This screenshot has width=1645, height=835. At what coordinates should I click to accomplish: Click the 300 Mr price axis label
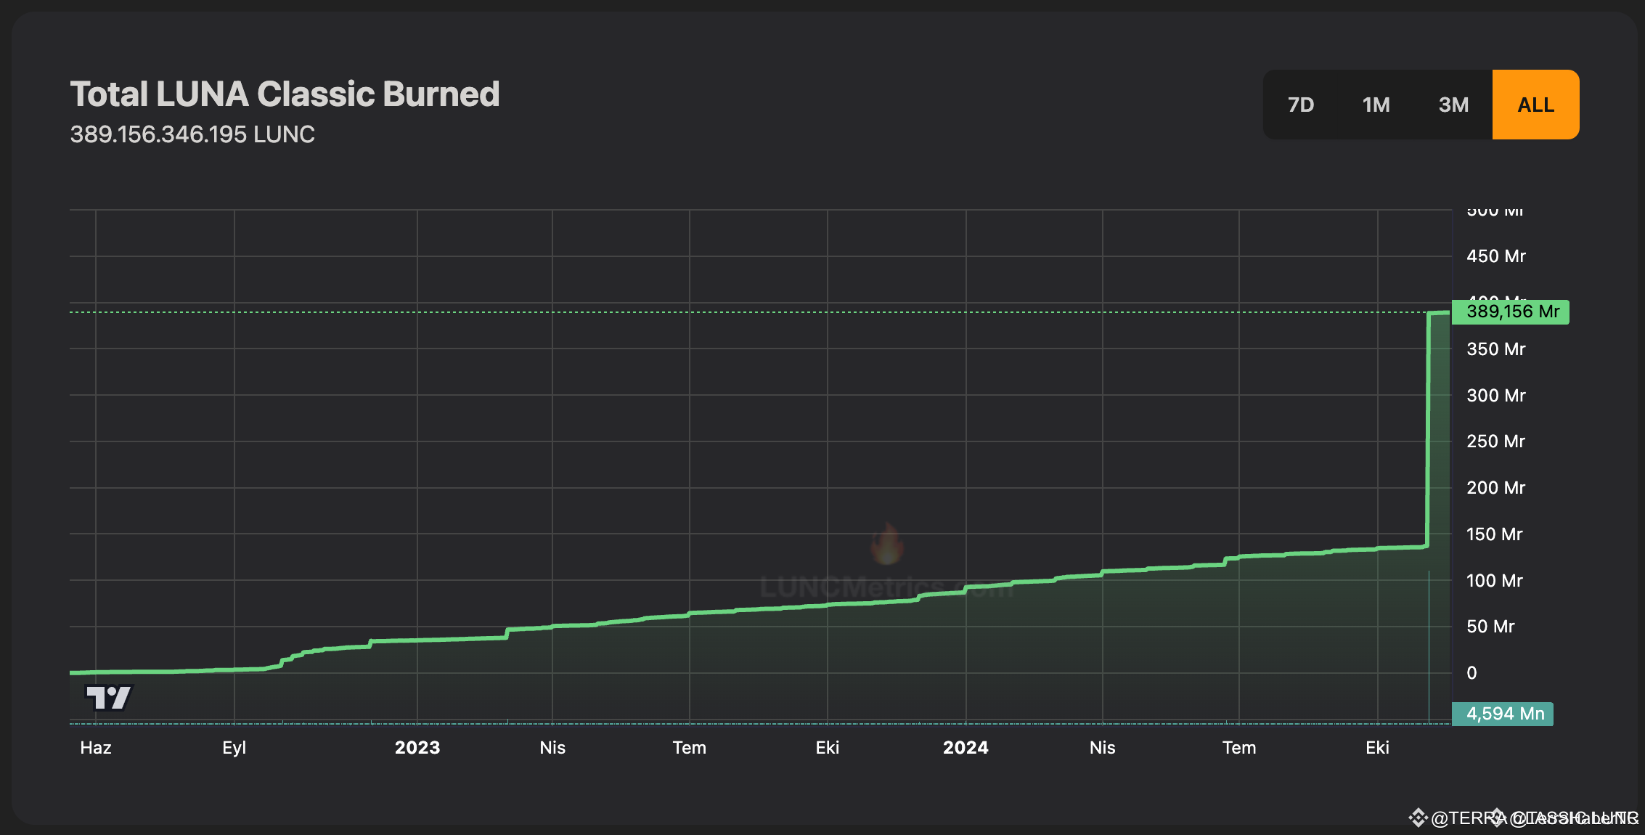point(1496,396)
